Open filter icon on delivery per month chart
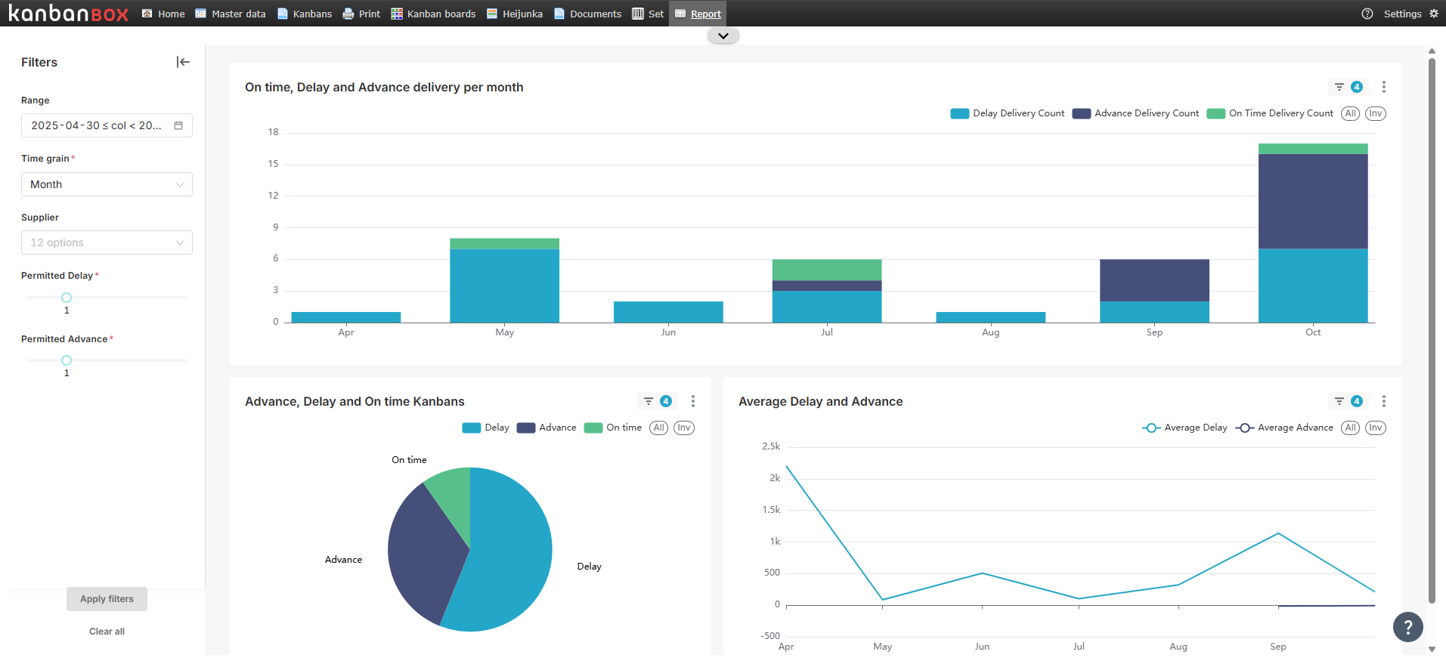Screen dimensions: 1446x664 pyautogui.click(x=1339, y=87)
